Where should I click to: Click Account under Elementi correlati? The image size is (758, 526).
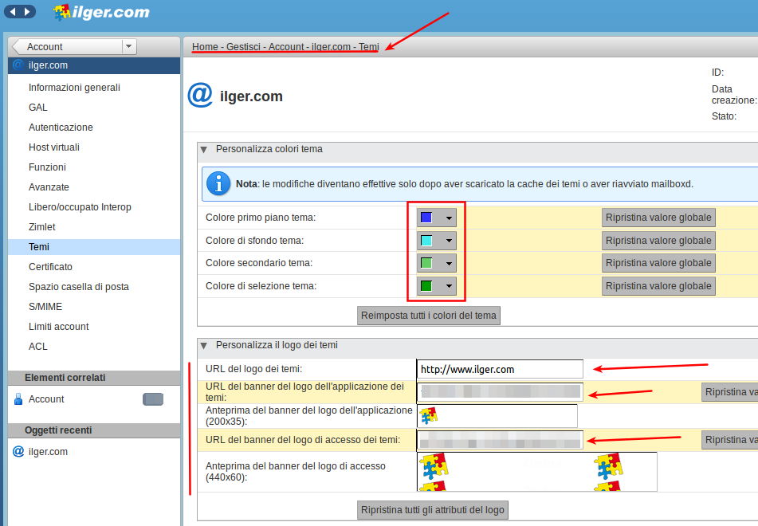click(46, 398)
